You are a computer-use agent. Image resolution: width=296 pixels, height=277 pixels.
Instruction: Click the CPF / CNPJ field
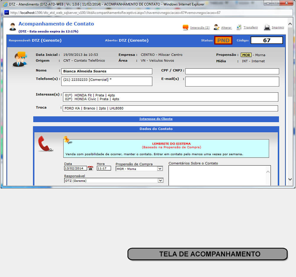pyautogui.click(x=232, y=71)
